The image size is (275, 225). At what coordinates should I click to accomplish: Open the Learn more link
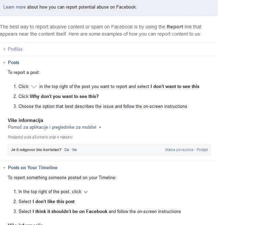pos(14,7)
